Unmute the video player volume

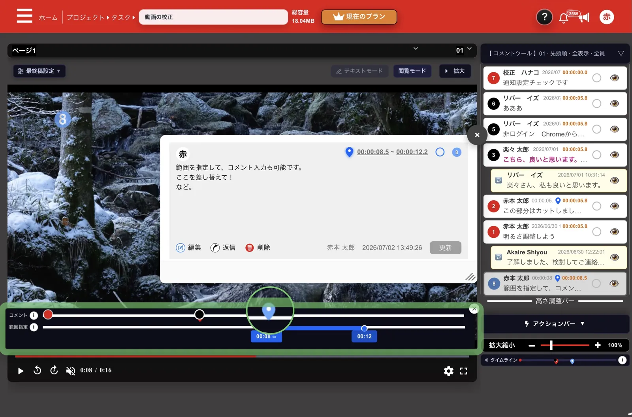click(71, 370)
